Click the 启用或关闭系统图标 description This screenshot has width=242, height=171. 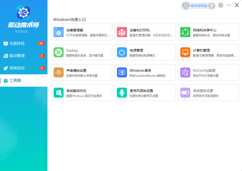[206, 96]
